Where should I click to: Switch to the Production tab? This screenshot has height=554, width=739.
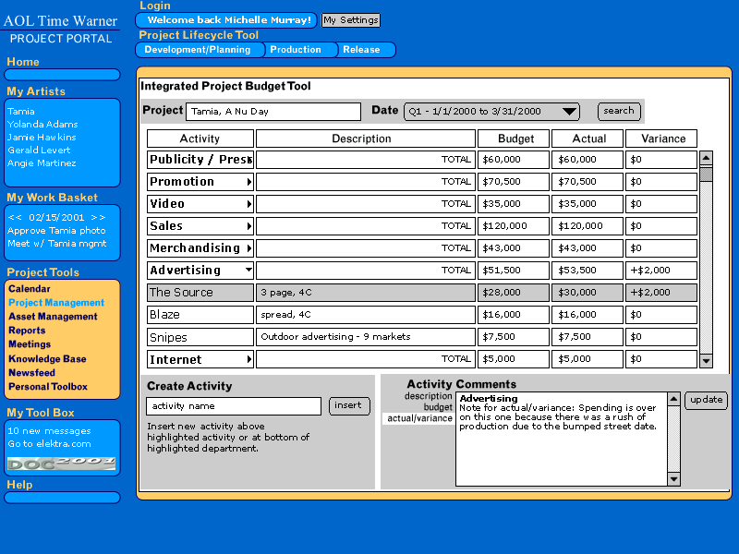click(296, 50)
